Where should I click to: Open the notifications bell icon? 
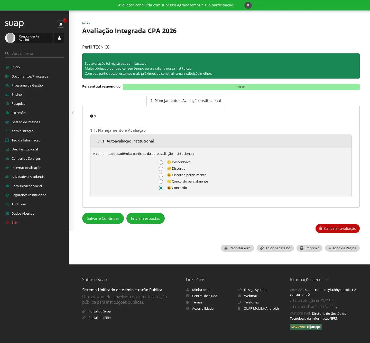61,24
